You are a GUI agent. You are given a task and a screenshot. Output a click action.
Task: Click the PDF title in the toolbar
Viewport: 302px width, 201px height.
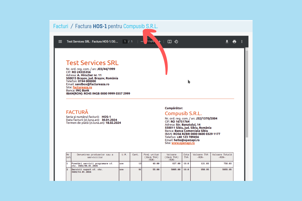(x=92, y=42)
